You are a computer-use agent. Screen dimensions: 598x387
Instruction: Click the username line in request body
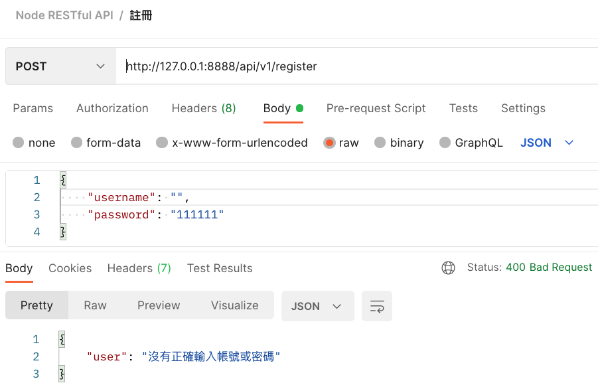(329, 197)
